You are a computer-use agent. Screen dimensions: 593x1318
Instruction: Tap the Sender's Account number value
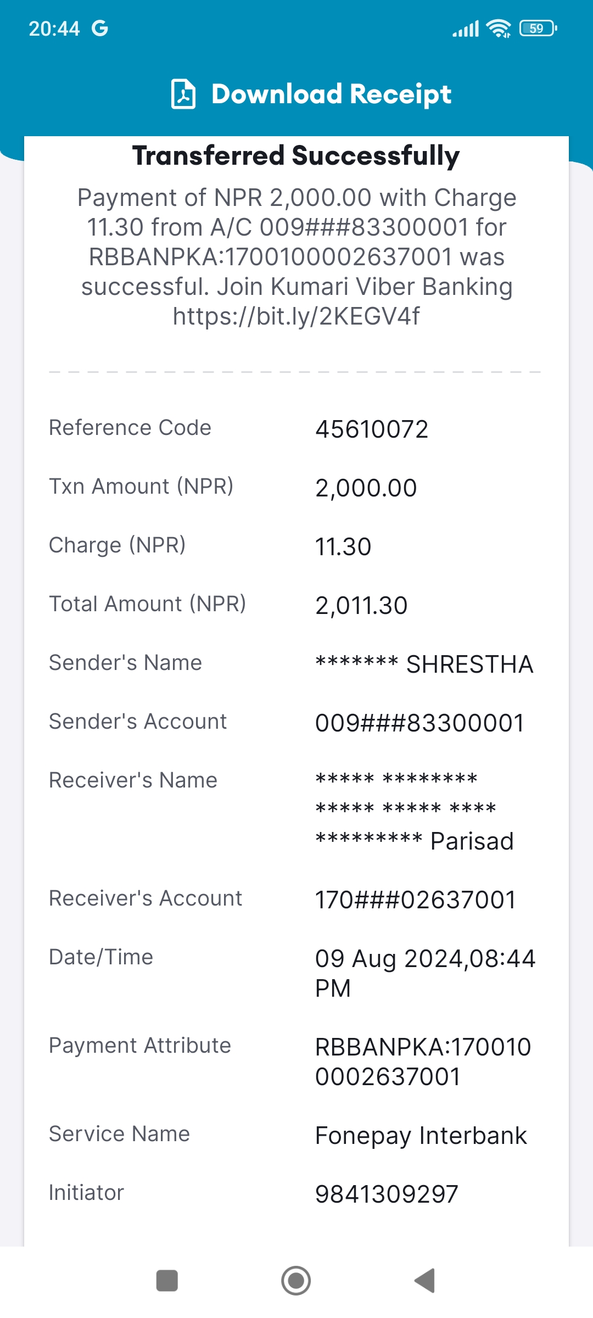[420, 723]
